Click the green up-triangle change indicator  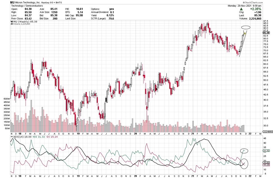point(241,9)
